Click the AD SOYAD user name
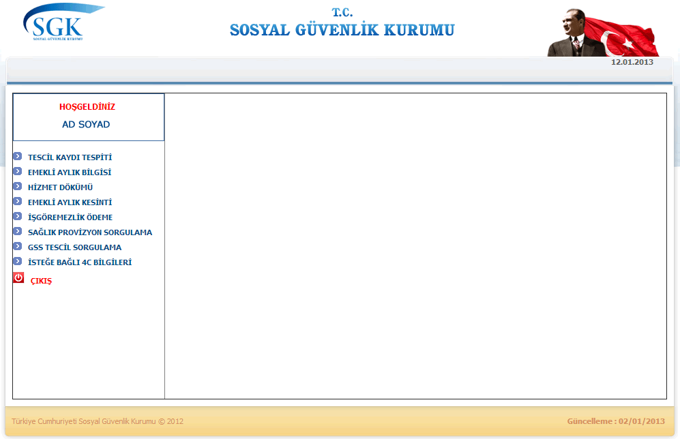 [x=86, y=124]
